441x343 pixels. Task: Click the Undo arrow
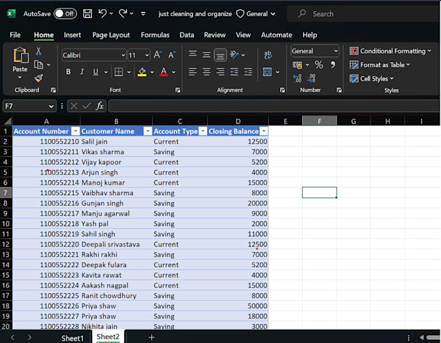[x=102, y=13]
